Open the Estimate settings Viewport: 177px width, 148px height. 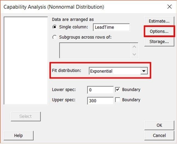[159, 21]
